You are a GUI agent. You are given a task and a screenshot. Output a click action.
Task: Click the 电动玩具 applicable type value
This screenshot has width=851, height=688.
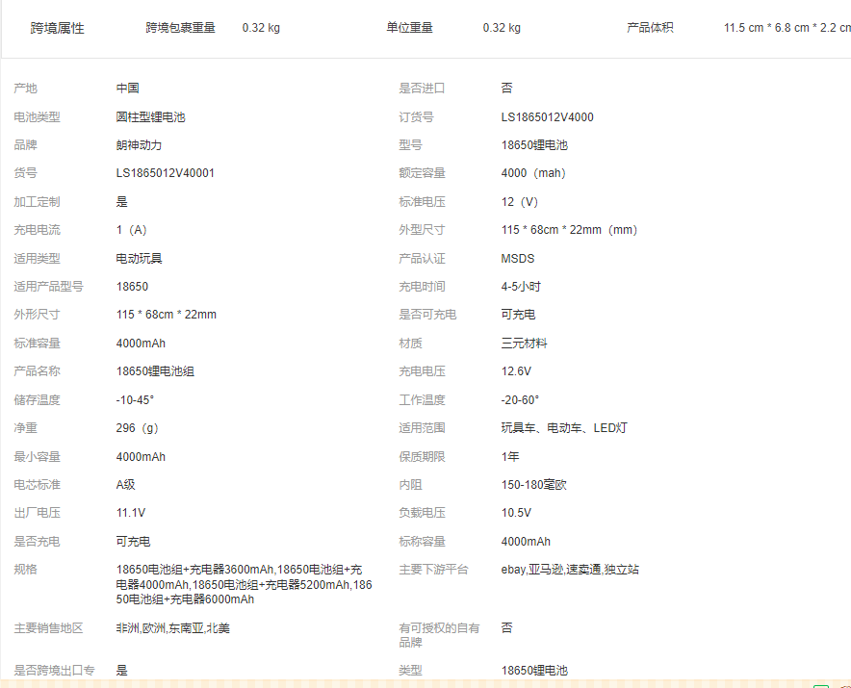139,259
